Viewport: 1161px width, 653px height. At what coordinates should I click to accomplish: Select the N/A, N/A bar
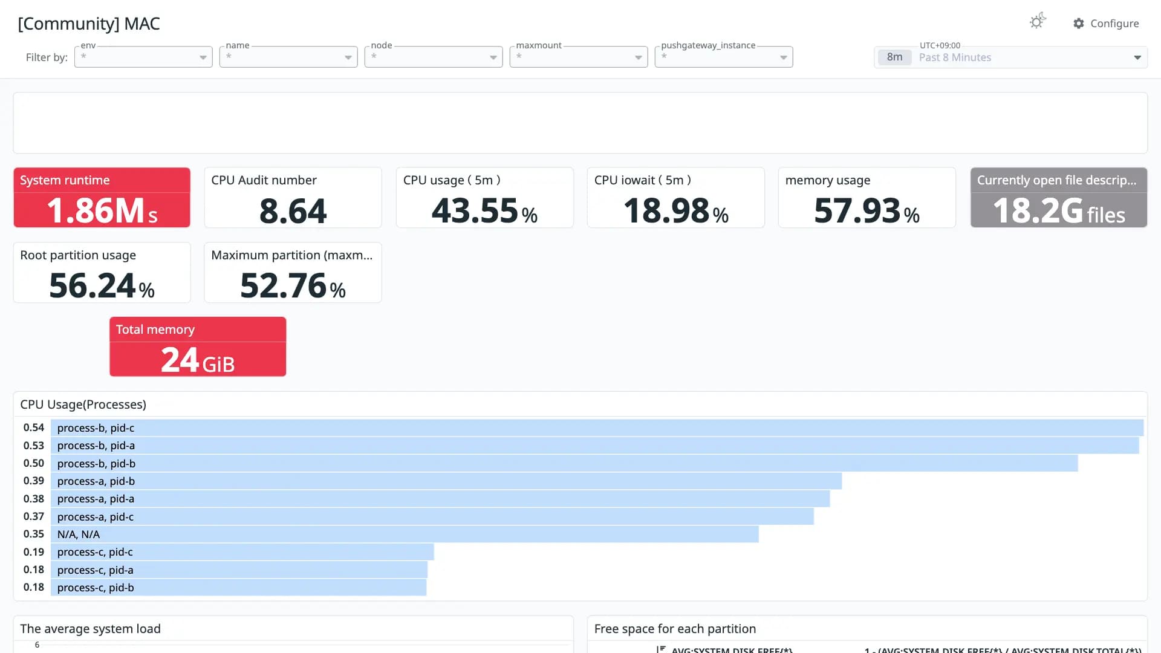tap(405, 534)
